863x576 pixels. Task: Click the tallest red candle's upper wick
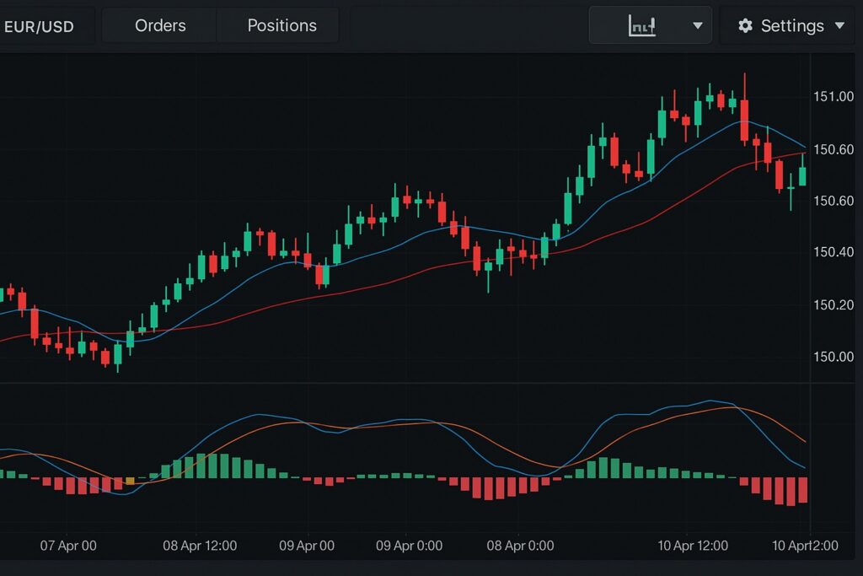click(x=745, y=86)
